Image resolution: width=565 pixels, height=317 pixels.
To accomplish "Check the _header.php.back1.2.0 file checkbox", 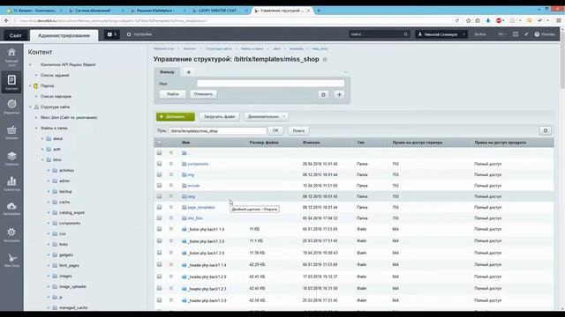I will (x=159, y=276).
